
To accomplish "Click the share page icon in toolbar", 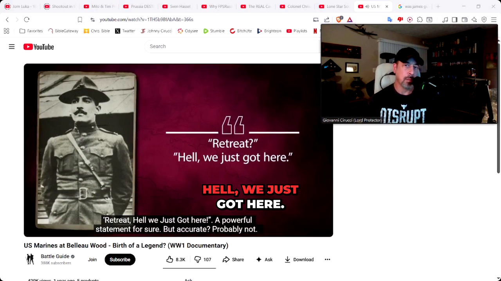I will pos(327,20).
